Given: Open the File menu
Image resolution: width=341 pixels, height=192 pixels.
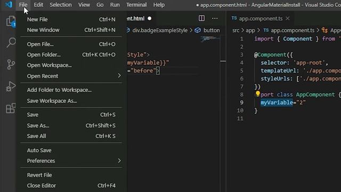Looking at the screenshot, I should [x=23, y=5].
